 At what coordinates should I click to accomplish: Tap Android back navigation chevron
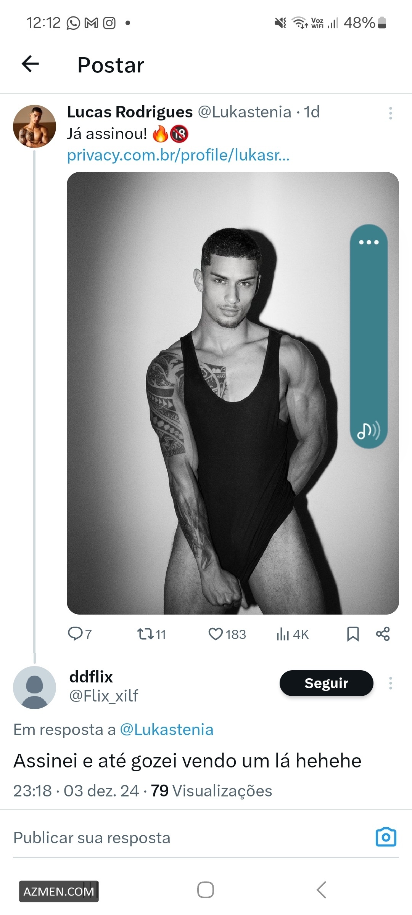322,890
